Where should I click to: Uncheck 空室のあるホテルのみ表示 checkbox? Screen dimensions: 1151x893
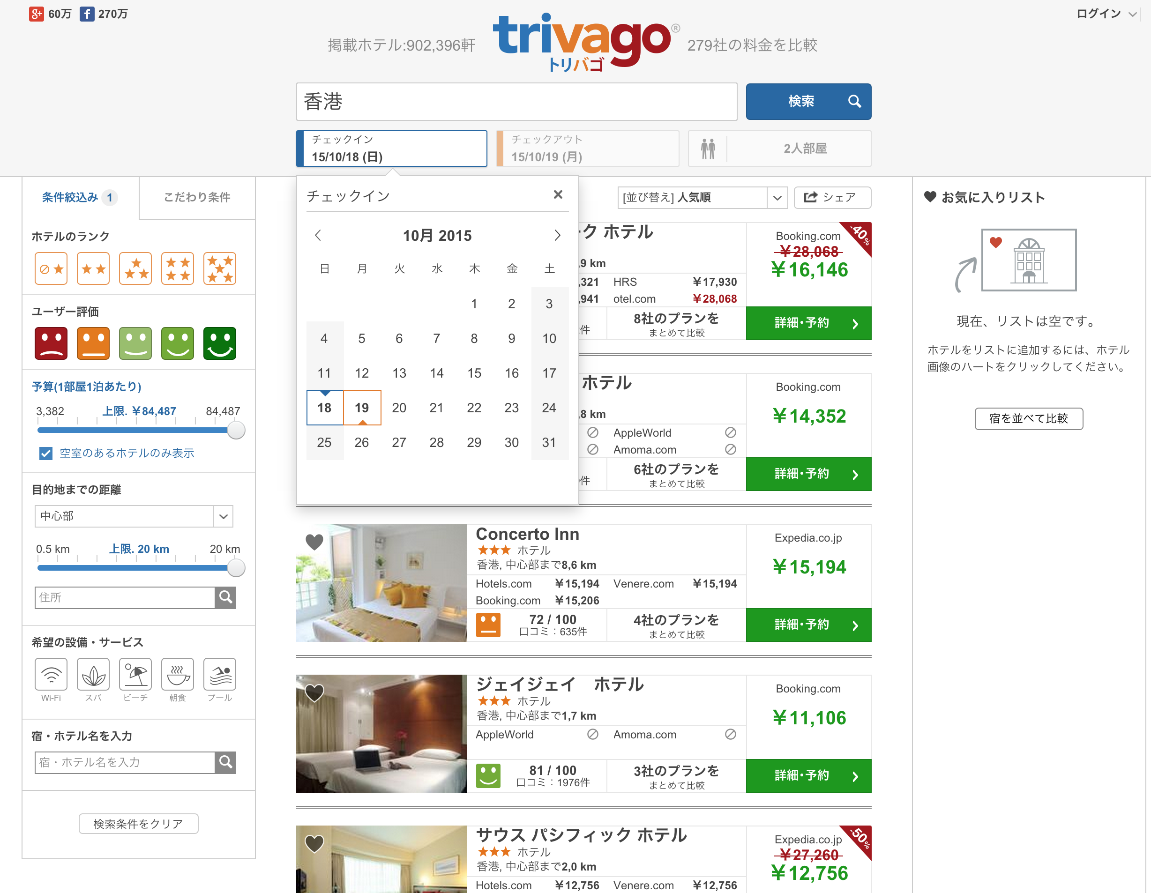46,453
